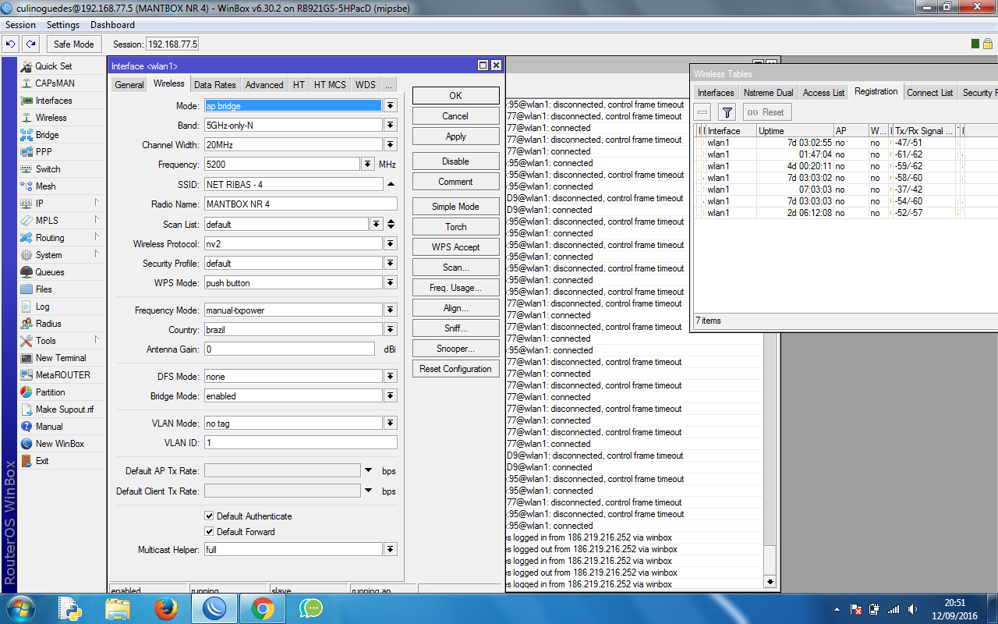Screen dimensions: 998x624
Task: Click the remove (minus) icon in Wireless Tables
Action: [702, 112]
